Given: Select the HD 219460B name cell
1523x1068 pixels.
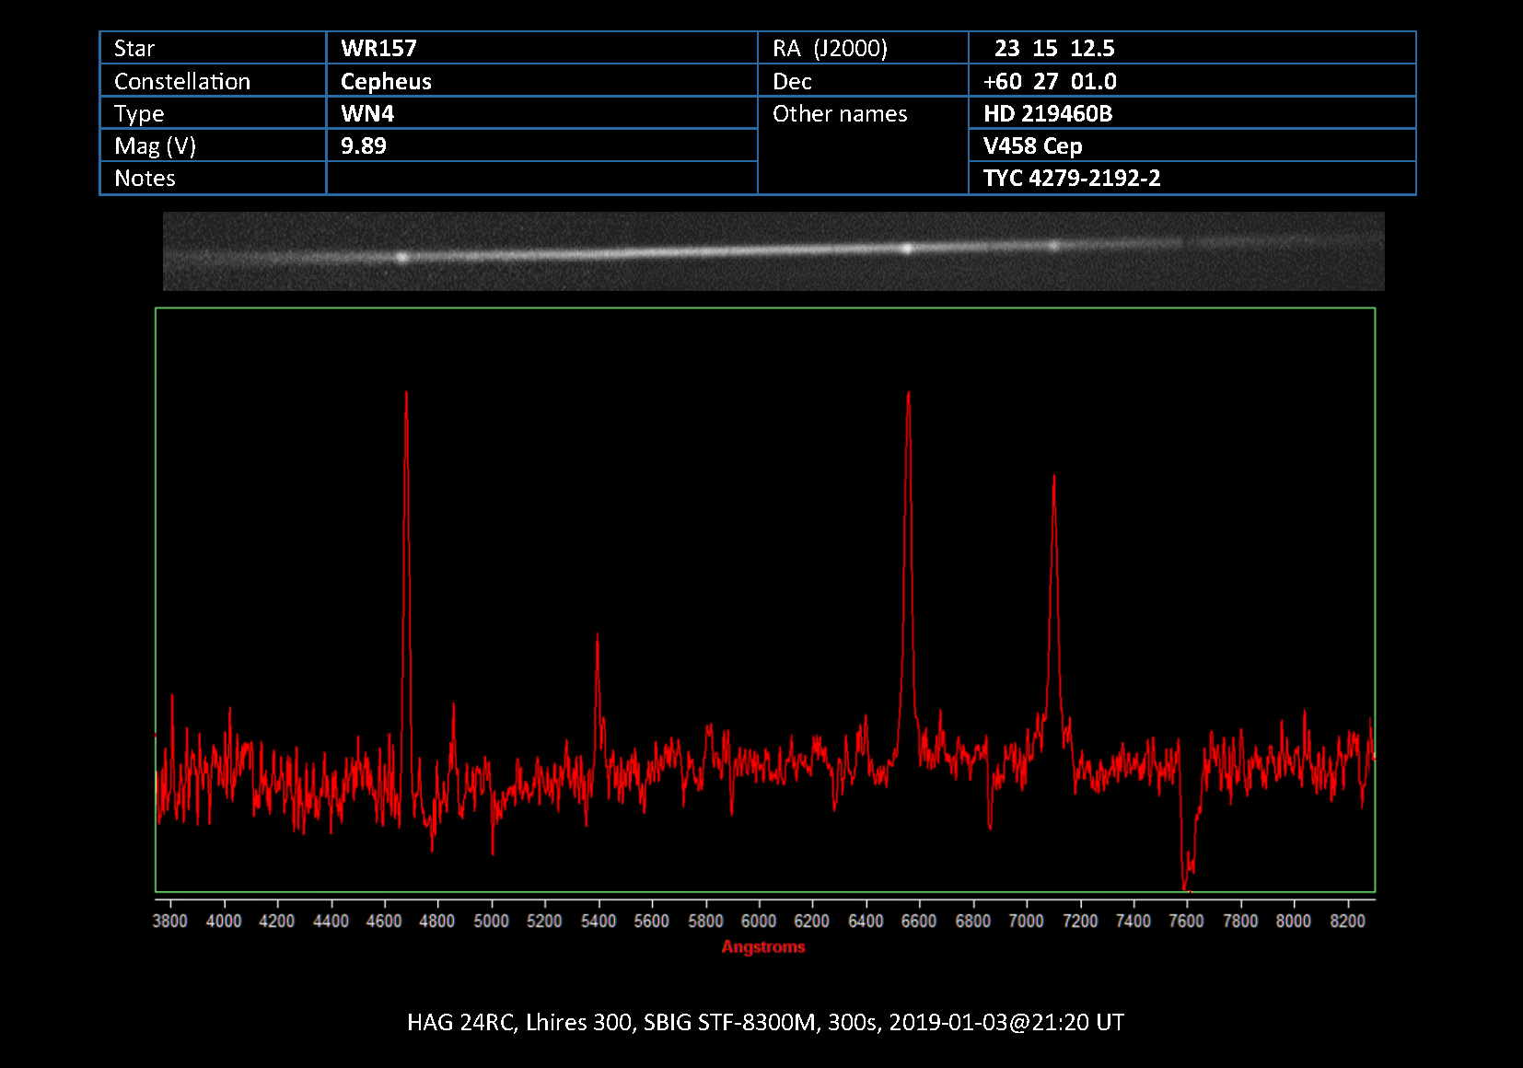Looking at the screenshot, I should point(1048,113).
